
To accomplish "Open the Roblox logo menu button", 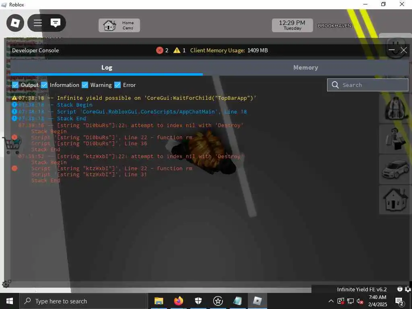I will point(15,23).
